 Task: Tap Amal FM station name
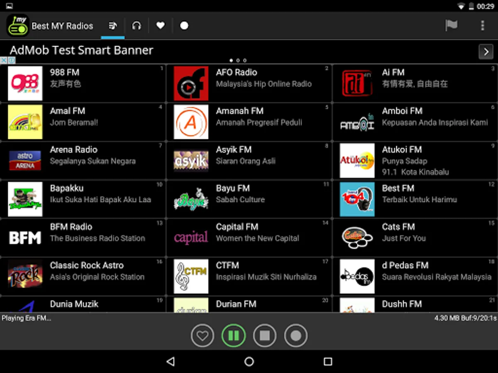(x=68, y=111)
